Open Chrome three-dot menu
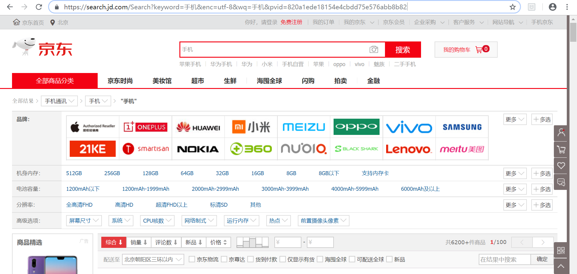This screenshot has width=577, height=274. [567, 7]
